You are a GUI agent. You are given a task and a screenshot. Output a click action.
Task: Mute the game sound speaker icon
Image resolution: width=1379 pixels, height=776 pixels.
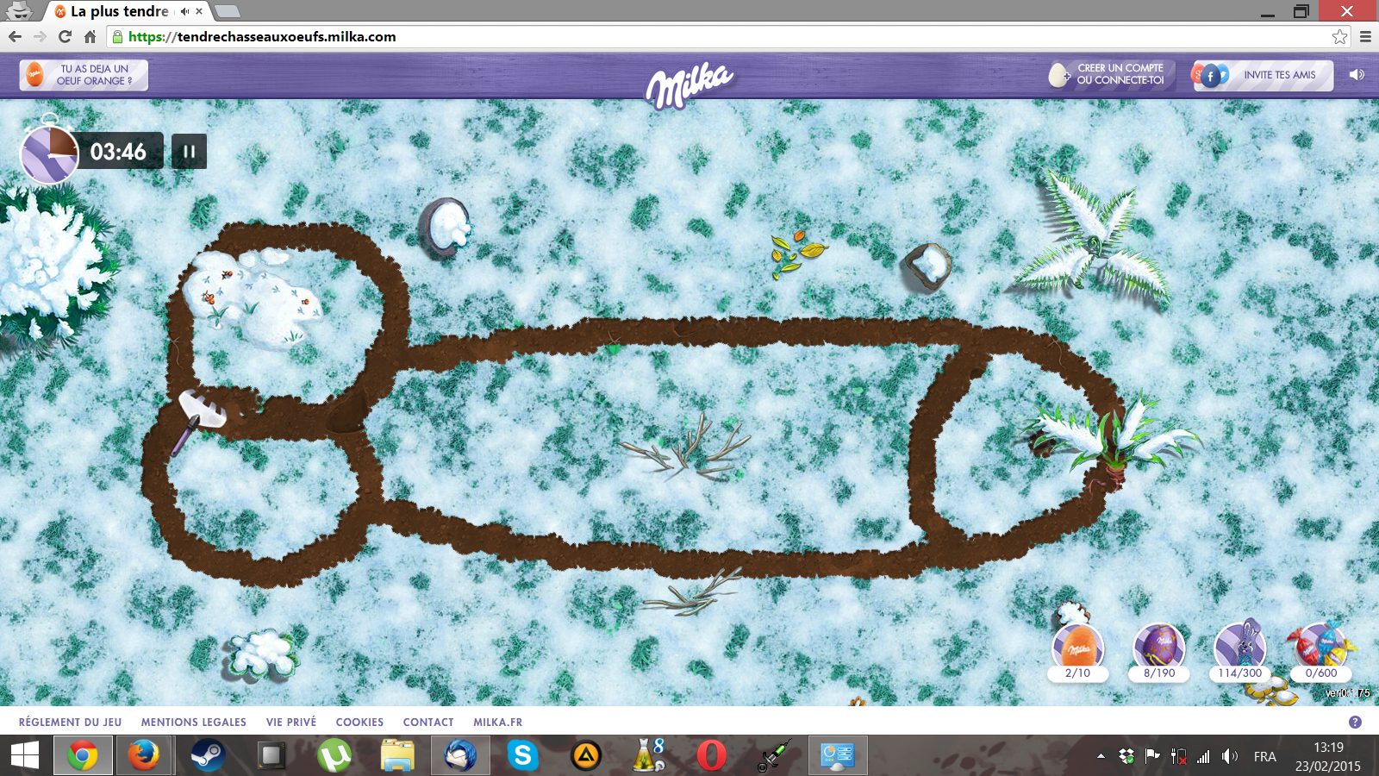1357,75
